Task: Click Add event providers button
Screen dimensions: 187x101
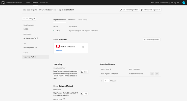Action: click(x=152, y=39)
